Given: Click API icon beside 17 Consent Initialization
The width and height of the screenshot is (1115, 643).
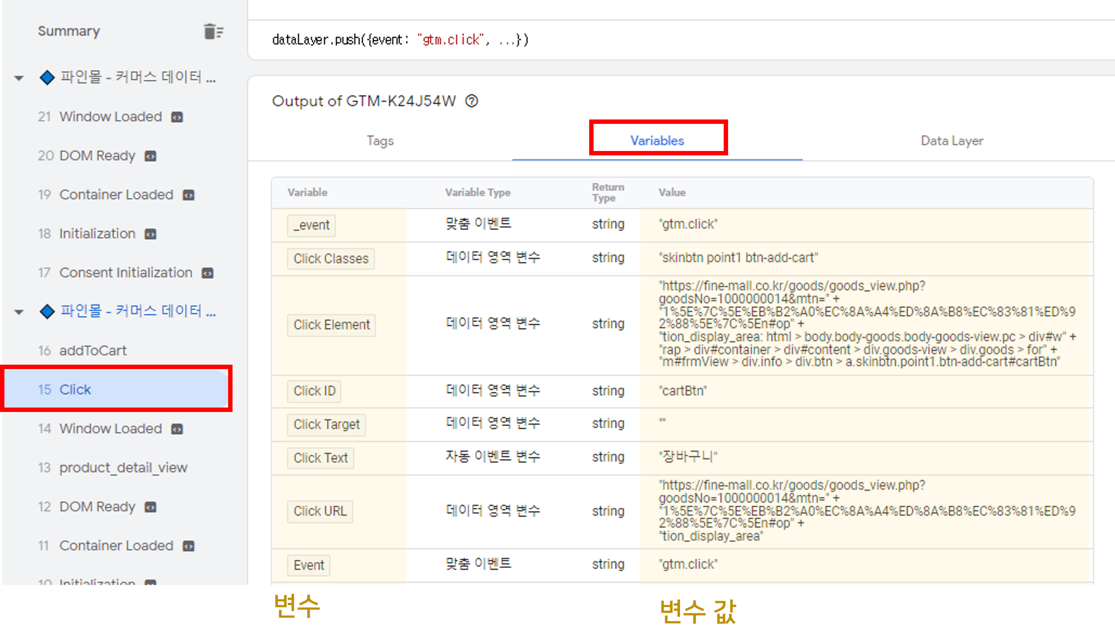Looking at the screenshot, I should pyautogui.click(x=207, y=273).
